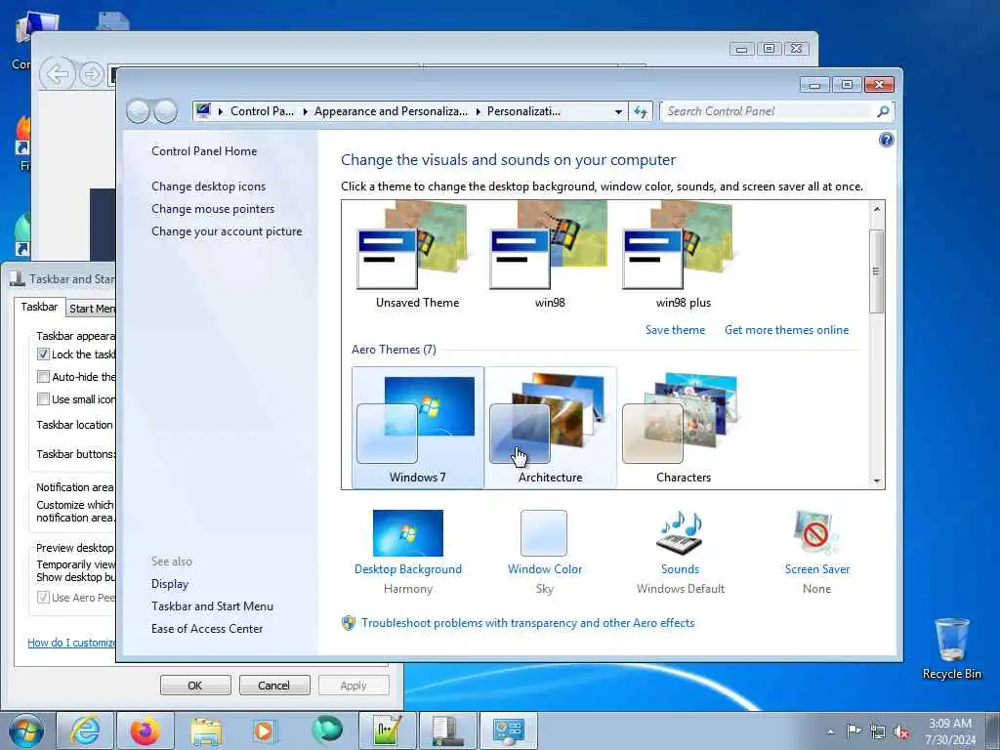
Task: Toggle Auto-hide the taskbar checkbox
Action: point(43,376)
